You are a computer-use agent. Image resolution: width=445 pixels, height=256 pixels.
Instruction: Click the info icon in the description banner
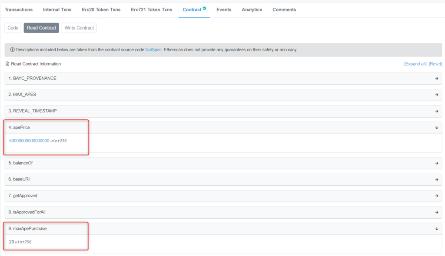tap(12, 50)
